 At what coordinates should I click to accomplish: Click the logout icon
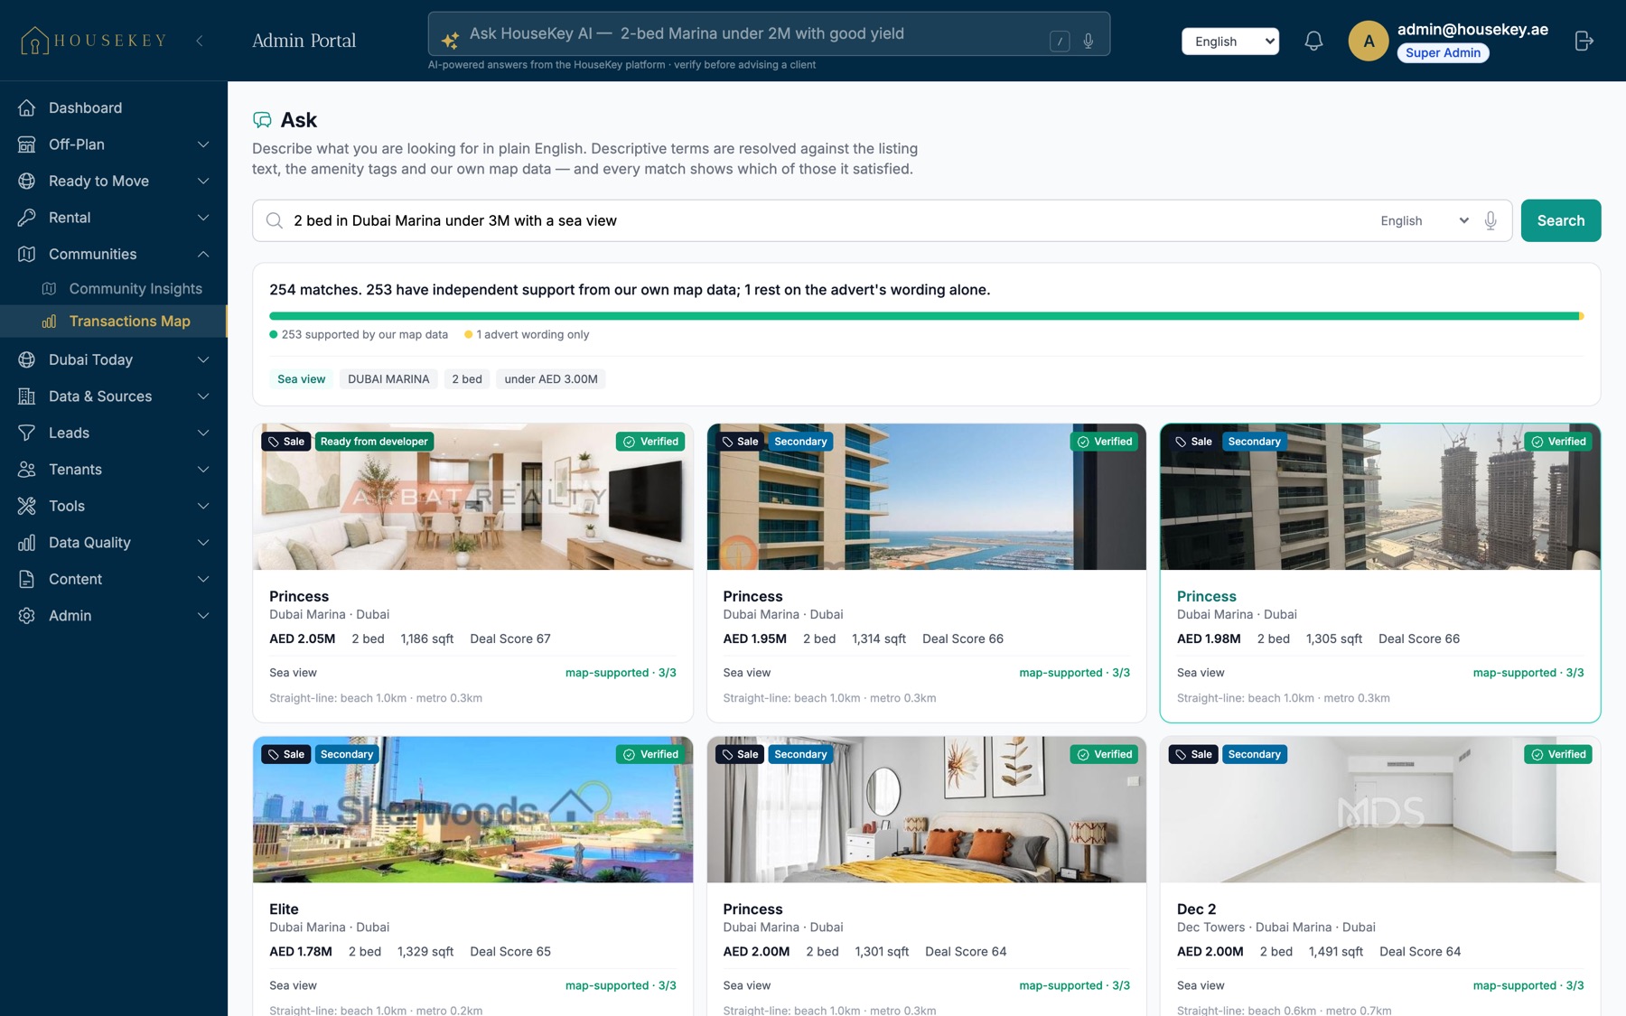[1584, 41]
